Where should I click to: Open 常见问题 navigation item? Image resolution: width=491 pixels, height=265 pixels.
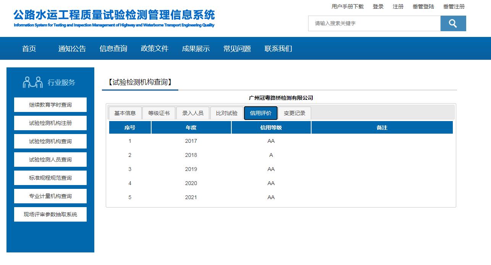coord(237,48)
